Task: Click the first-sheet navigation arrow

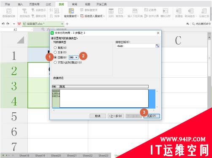Action: [3, 155]
